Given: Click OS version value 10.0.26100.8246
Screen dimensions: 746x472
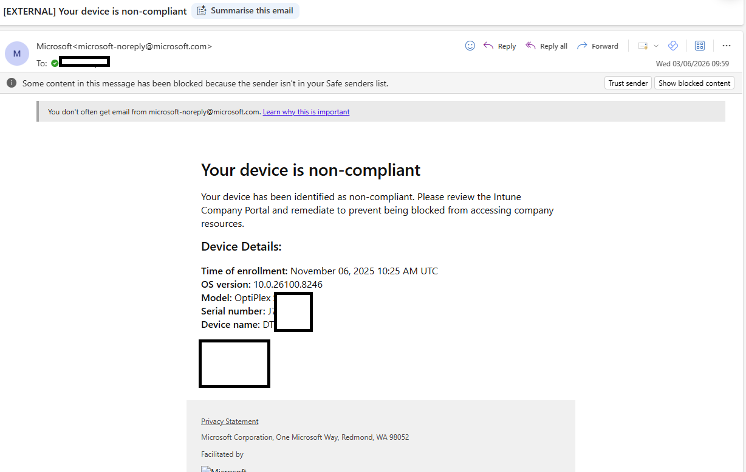Looking at the screenshot, I should 288,285.
